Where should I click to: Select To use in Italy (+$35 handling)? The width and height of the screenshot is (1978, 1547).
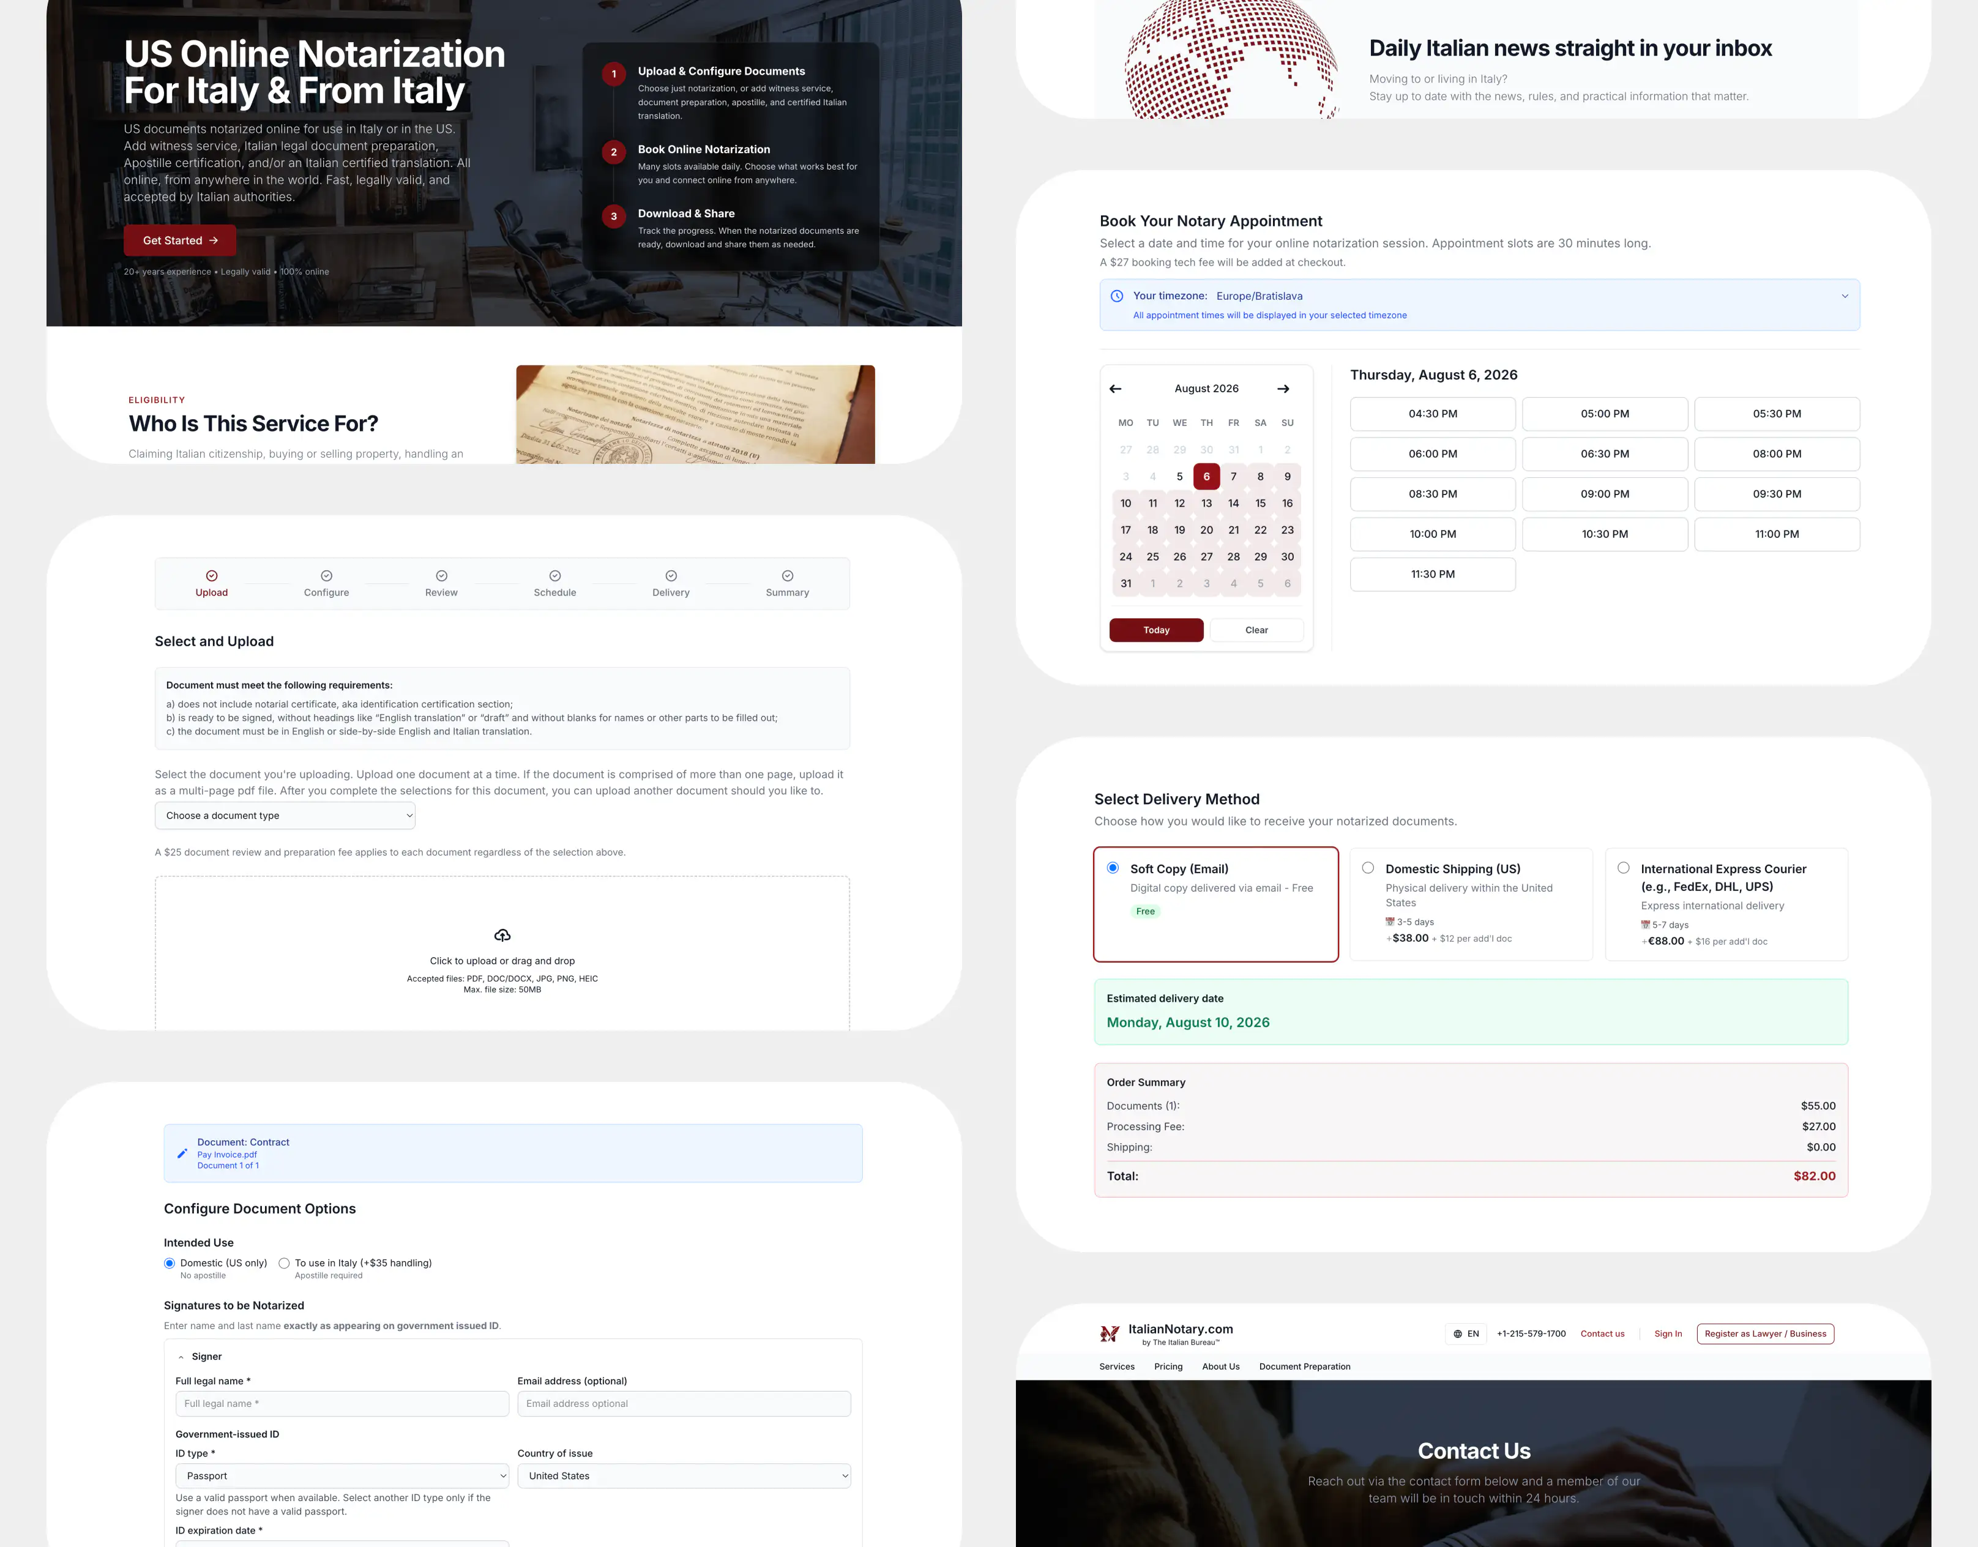[285, 1264]
